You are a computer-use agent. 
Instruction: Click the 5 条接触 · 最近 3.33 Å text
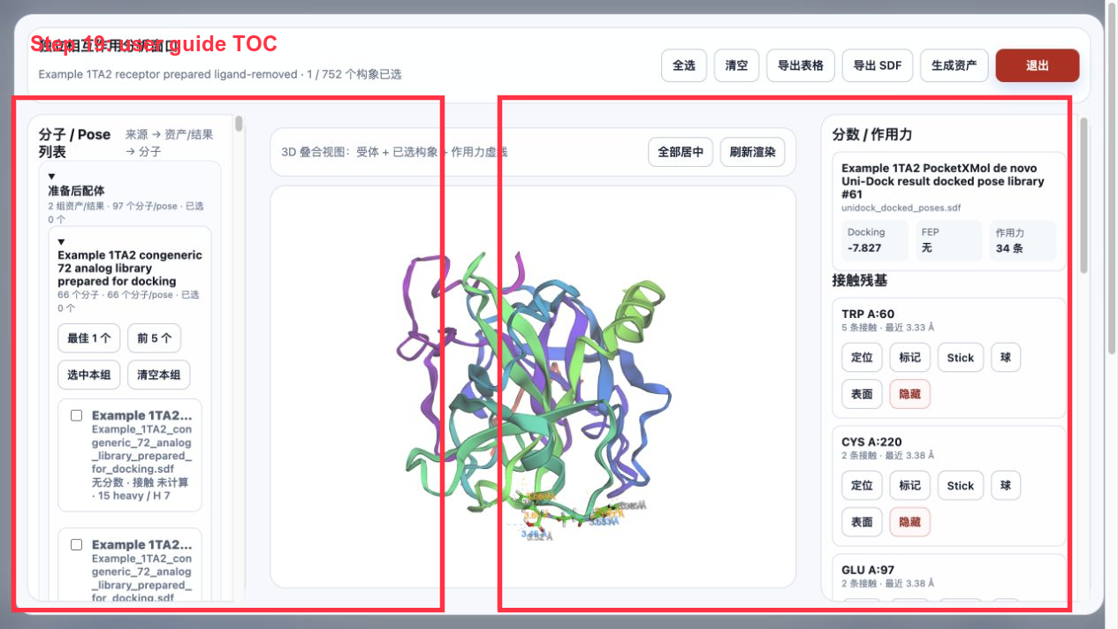(887, 328)
